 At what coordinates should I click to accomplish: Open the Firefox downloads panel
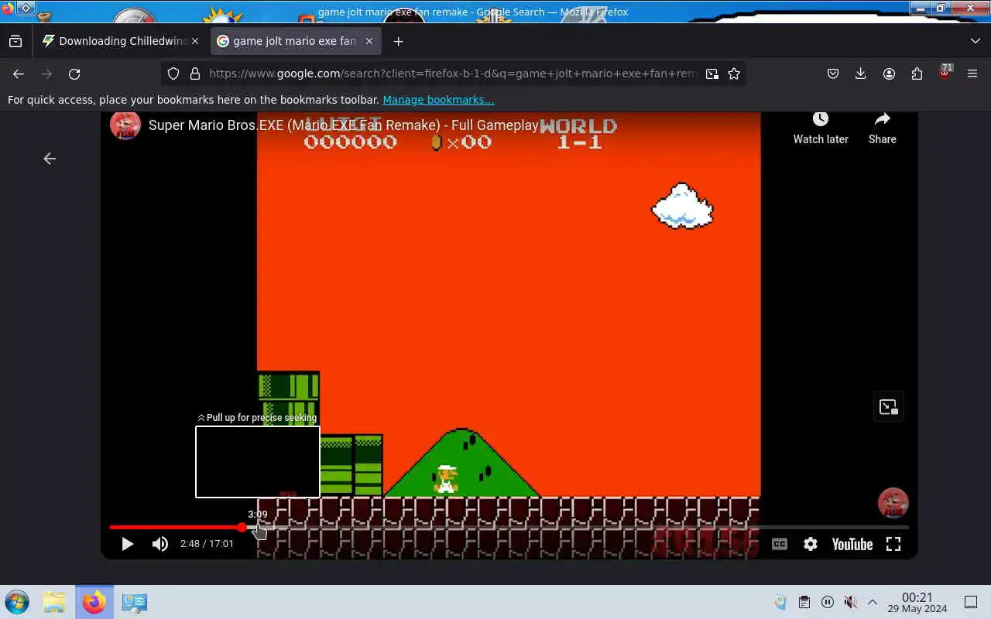tap(861, 74)
